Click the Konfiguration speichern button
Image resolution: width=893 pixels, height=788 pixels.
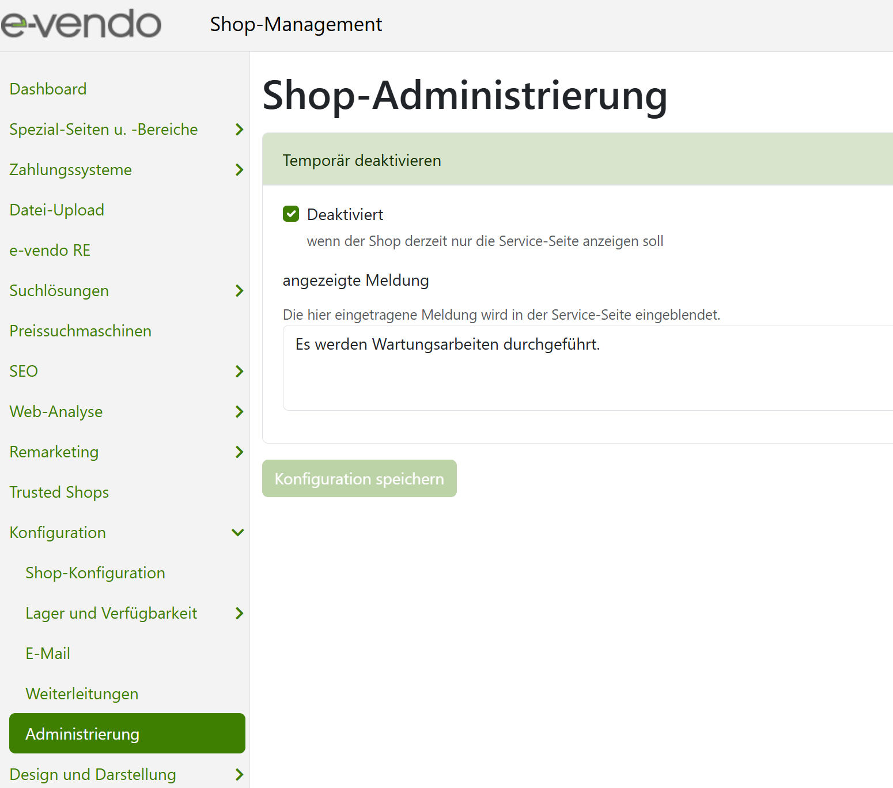[x=360, y=479]
